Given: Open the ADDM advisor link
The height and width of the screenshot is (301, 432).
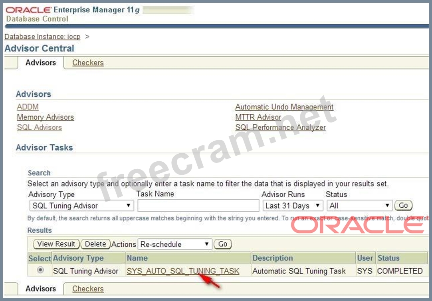Looking at the screenshot, I should coord(28,107).
